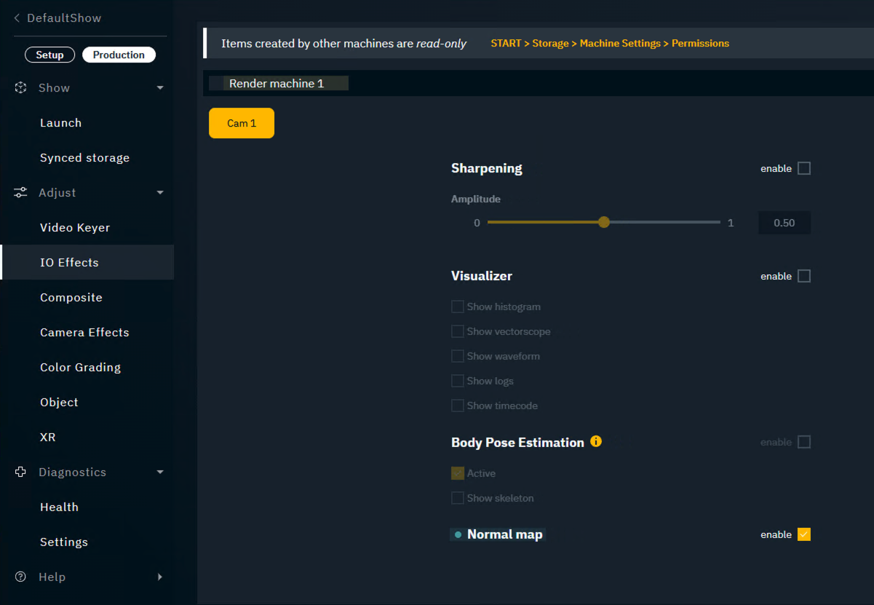Viewport: 874px width, 605px height.
Task: Enable the Sharpening checkbox
Action: (804, 169)
